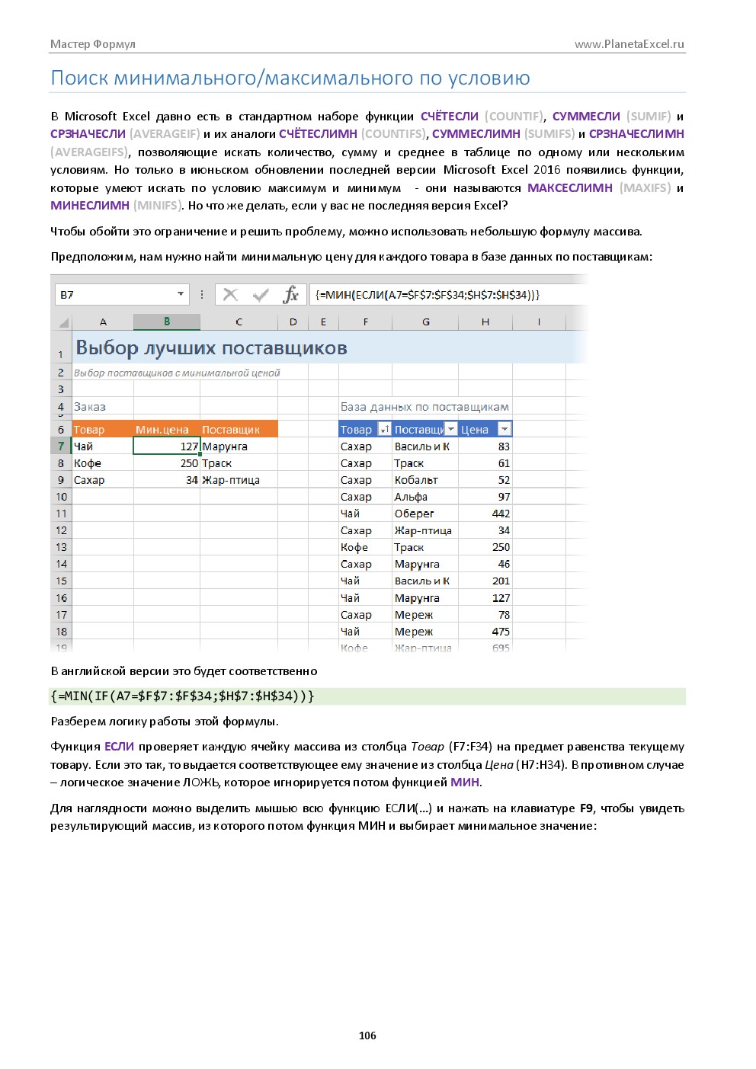Click price cell 61 in the database
The height and width of the screenshot is (1069, 756).
(485, 463)
